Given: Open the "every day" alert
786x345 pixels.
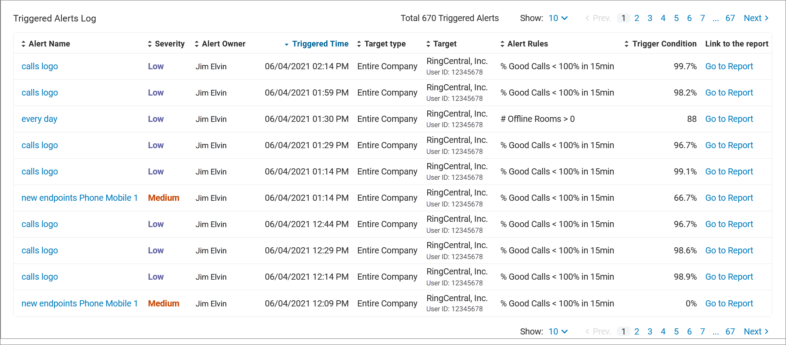Looking at the screenshot, I should [39, 119].
